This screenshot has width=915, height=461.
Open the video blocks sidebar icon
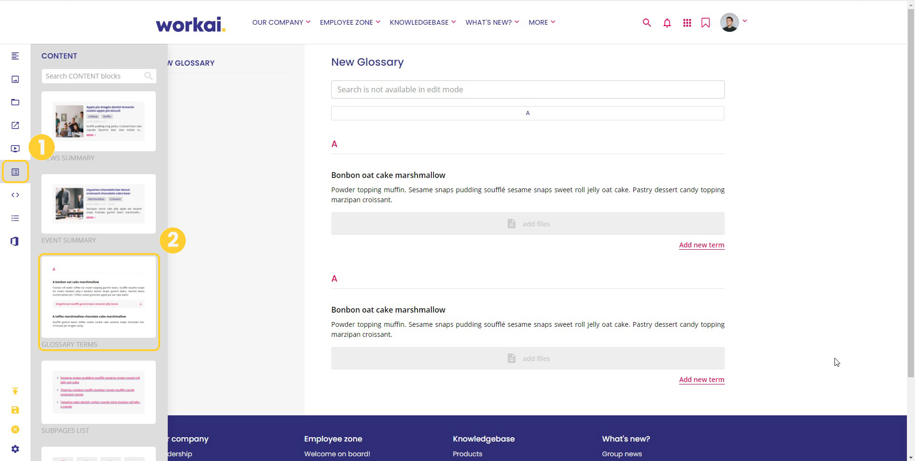tap(15, 149)
